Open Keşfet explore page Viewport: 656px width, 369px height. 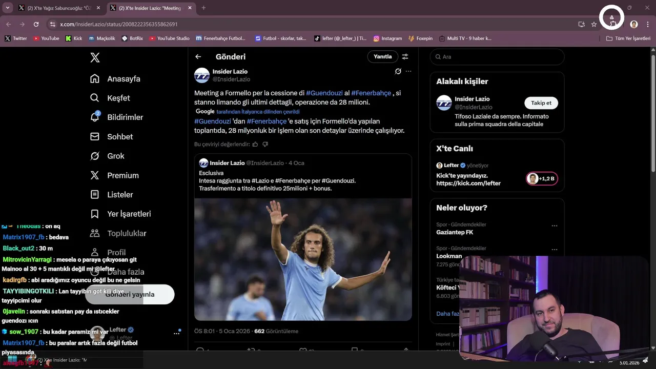coord(110,98)
